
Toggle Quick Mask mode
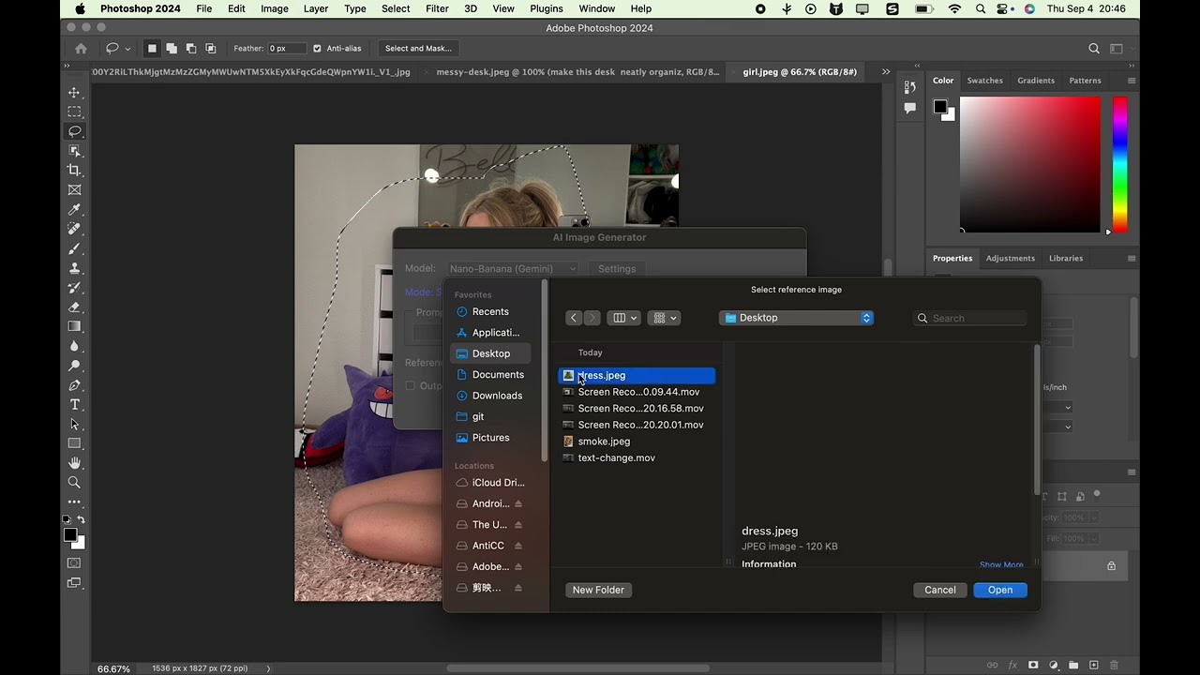(x=74, y=562)
